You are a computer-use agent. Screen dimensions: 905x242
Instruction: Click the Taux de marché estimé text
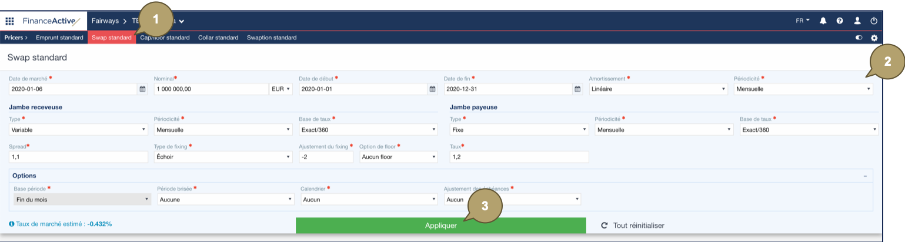[64, 224]
